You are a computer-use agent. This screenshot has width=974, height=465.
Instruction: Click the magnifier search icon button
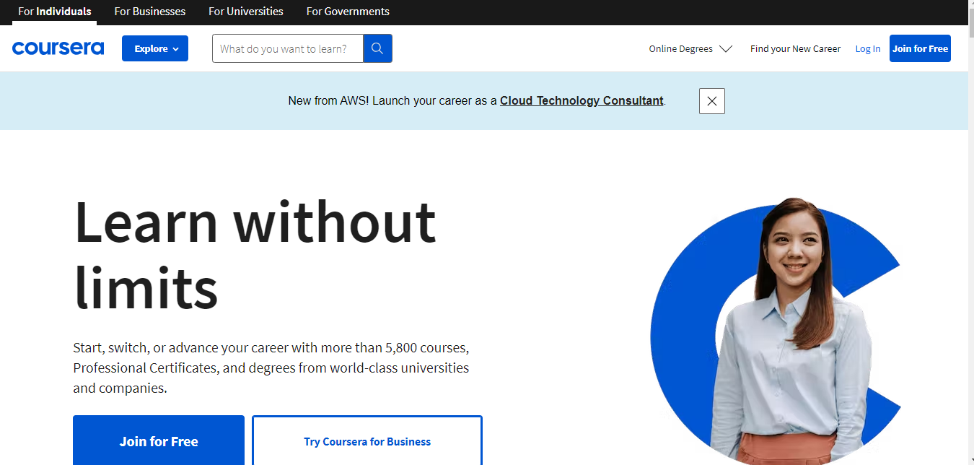[377, 48]
